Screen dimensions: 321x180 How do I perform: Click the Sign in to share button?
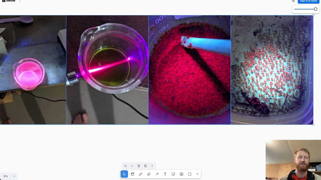point(308,1)
